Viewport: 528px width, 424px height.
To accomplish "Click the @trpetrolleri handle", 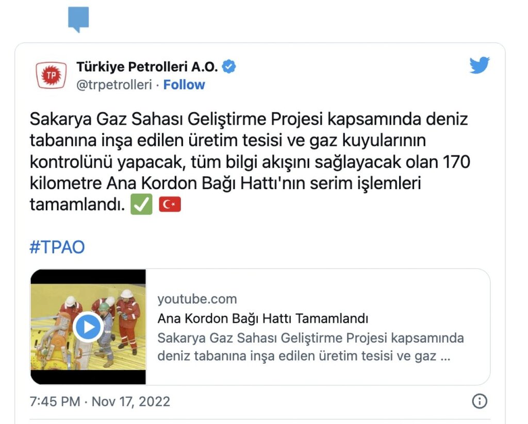I will pyautogui.click(x=114, y=85).
